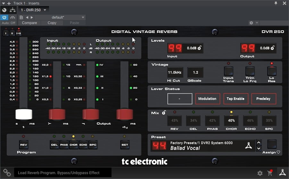The width and height of the screenshot is (289, 179).
Task: Select engine mode I+II button
Action: 19,33
